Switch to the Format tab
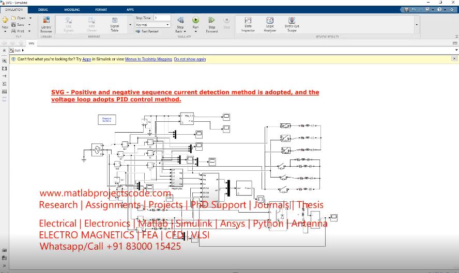The image size is (459, 273). [101, 10]
